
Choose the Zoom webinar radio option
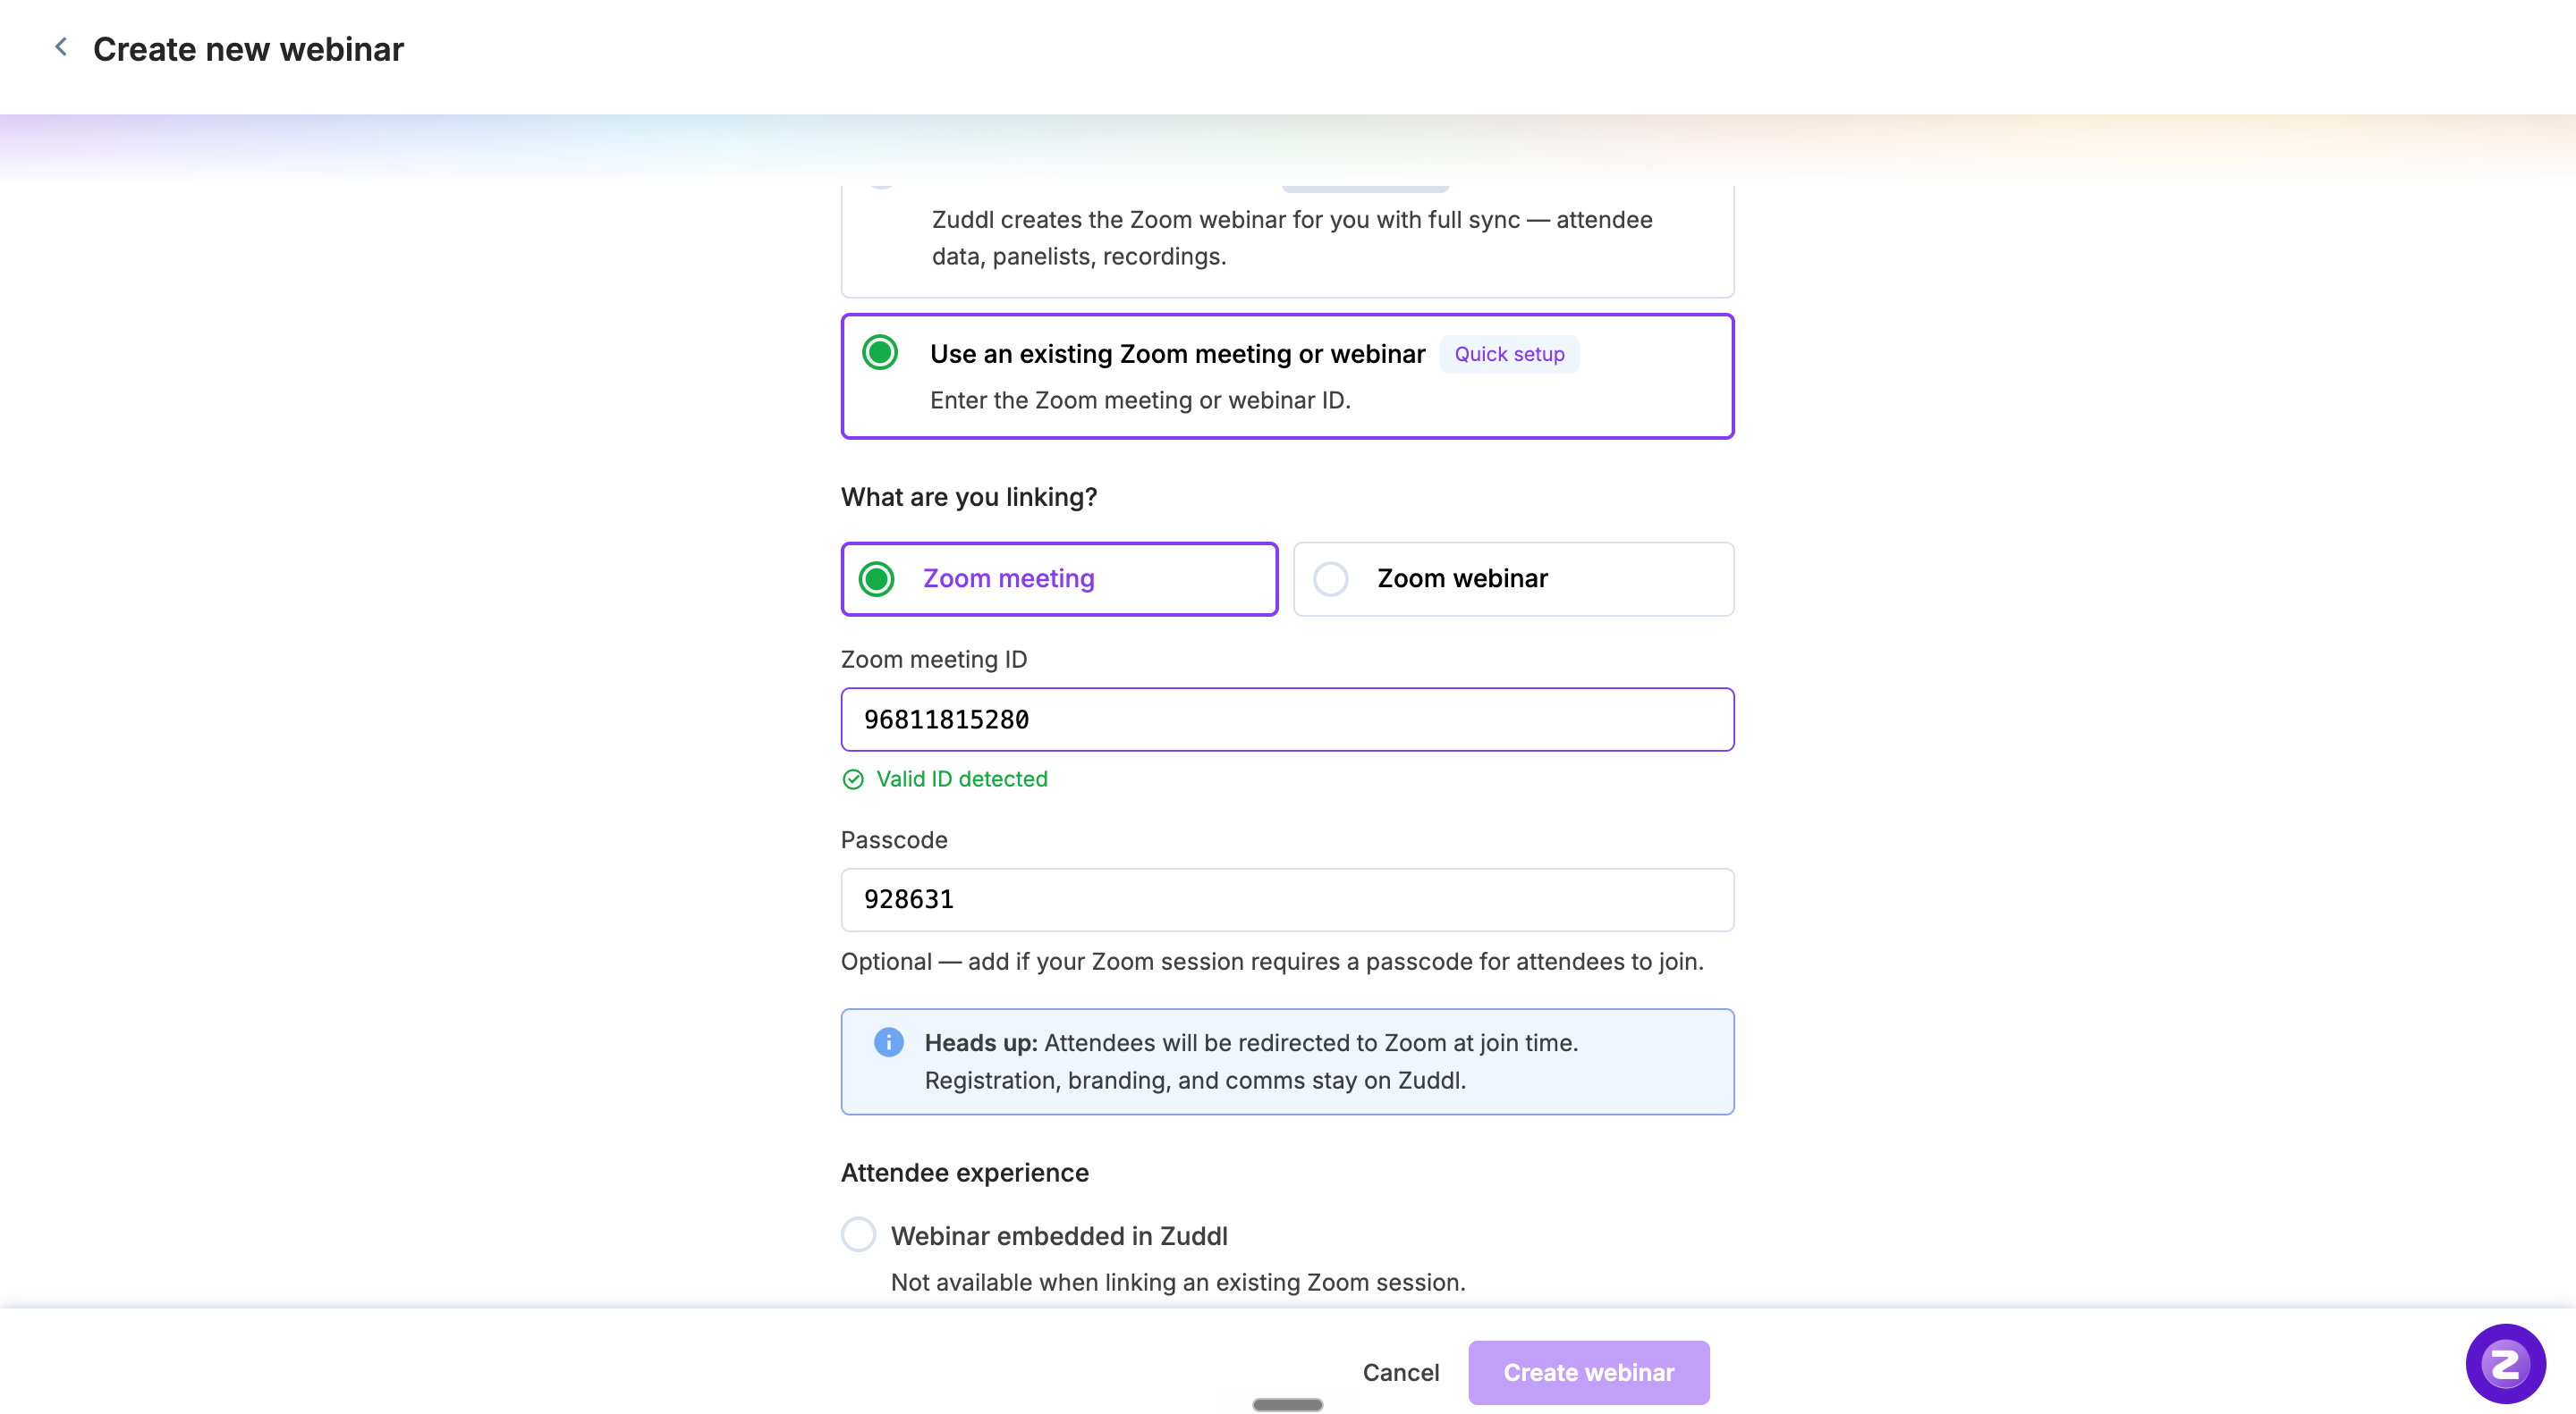(1331, 578)
